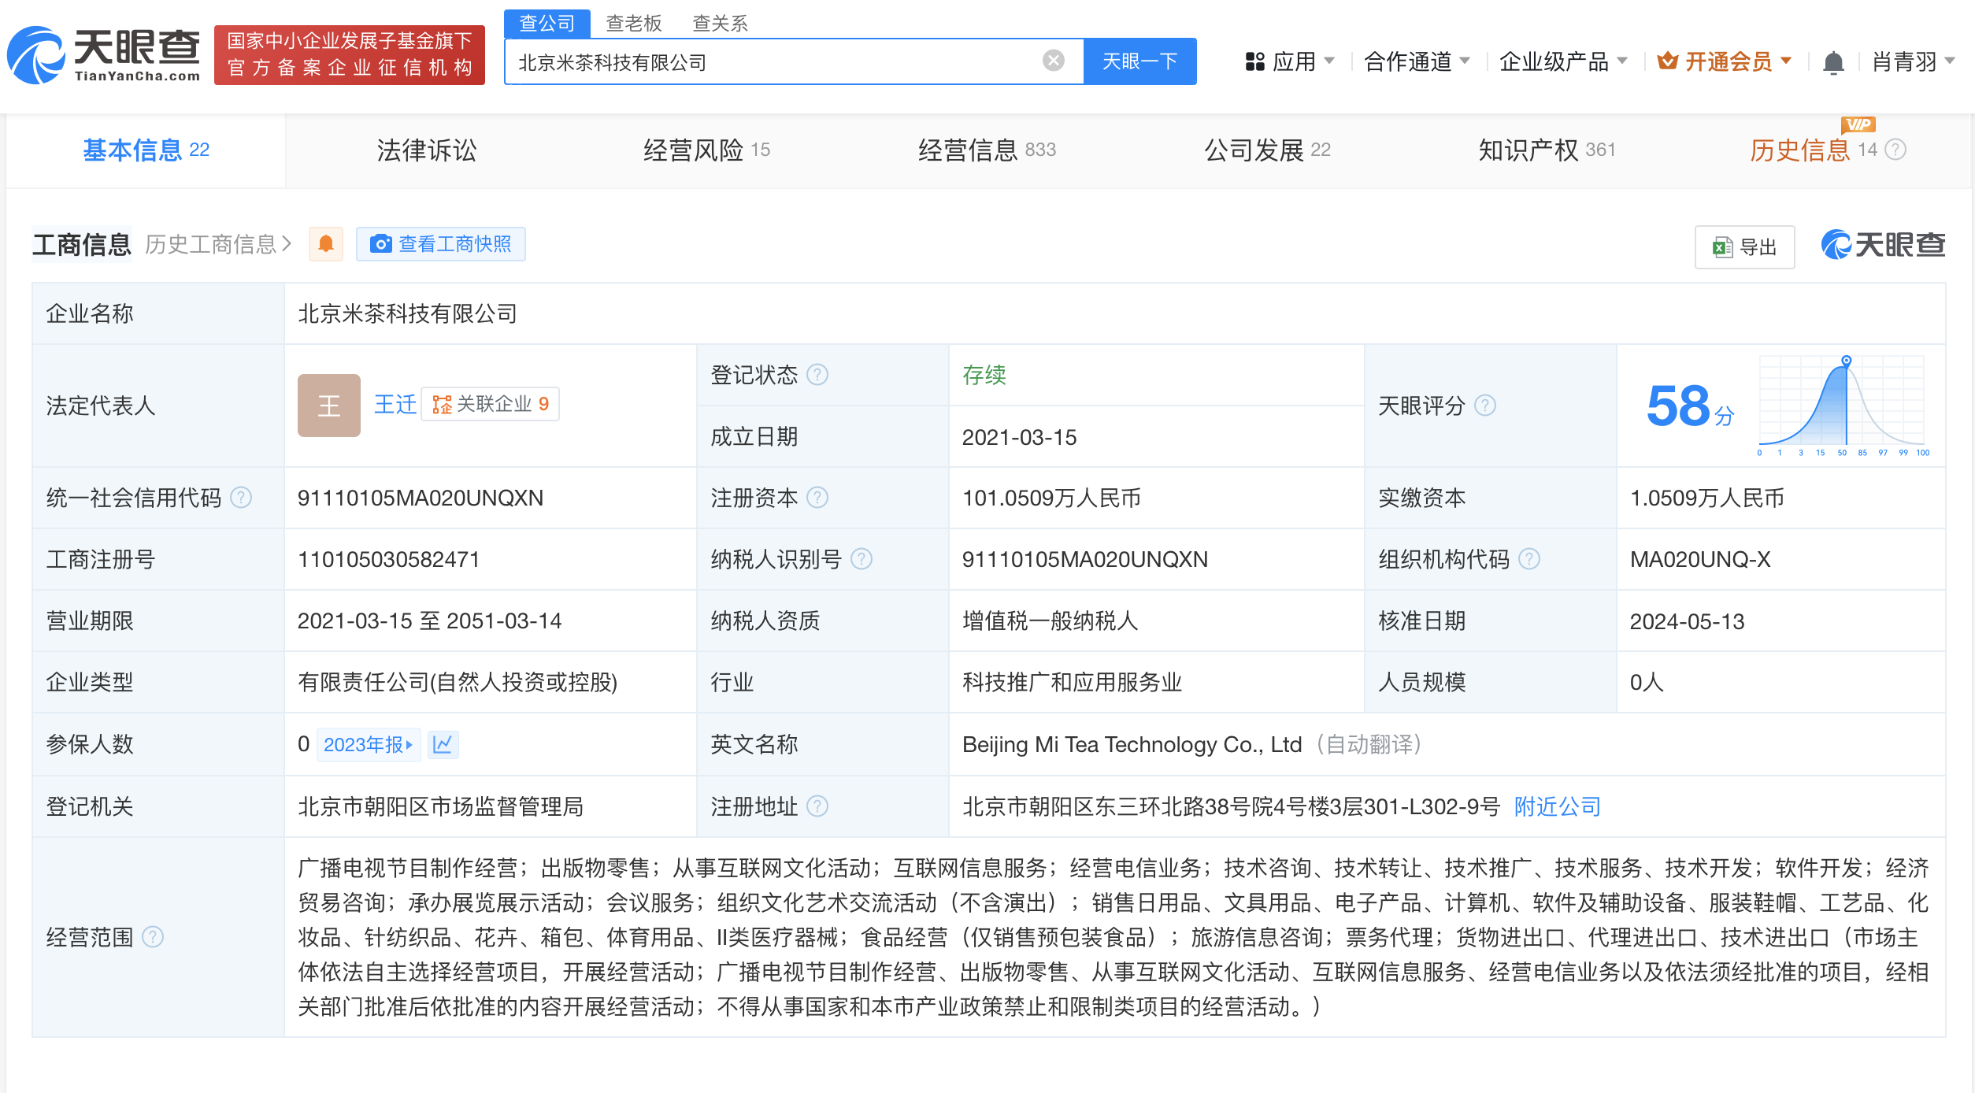
Task: Click the notification bell in header
Action: (x=1833, y=61)
